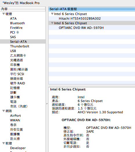Collapse the 網路 category triangle
The image size is (135, 152).
coord(3,111)
